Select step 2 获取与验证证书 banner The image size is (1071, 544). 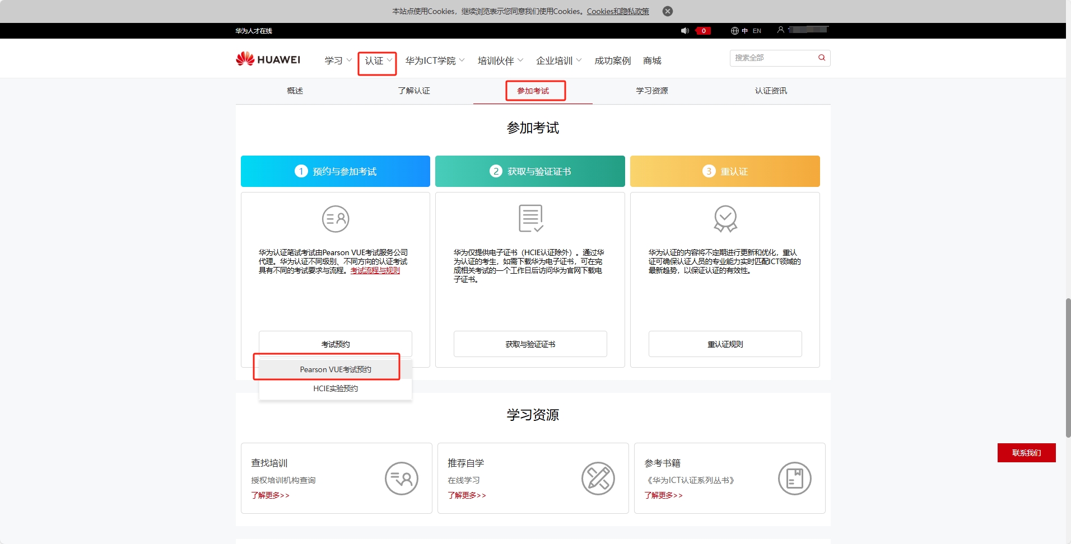[530, 171]
